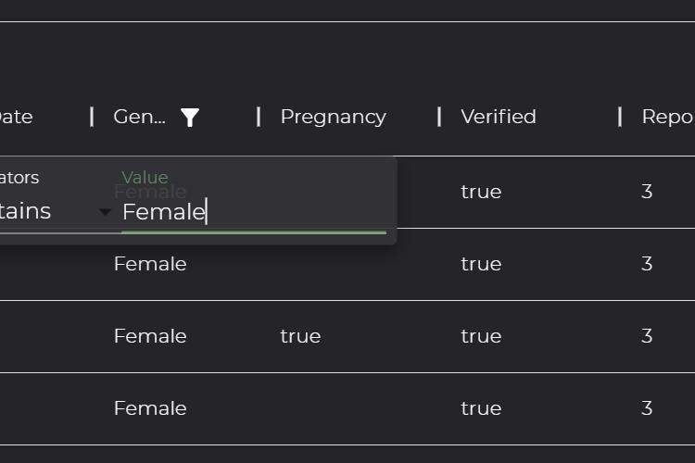
Task: Select column separator between Date and Gender
Action: (x=92, y=117)
